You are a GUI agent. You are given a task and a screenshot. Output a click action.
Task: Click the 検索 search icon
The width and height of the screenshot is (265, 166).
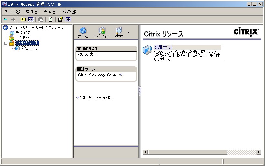pyautogui.click(x=119, y=31)
